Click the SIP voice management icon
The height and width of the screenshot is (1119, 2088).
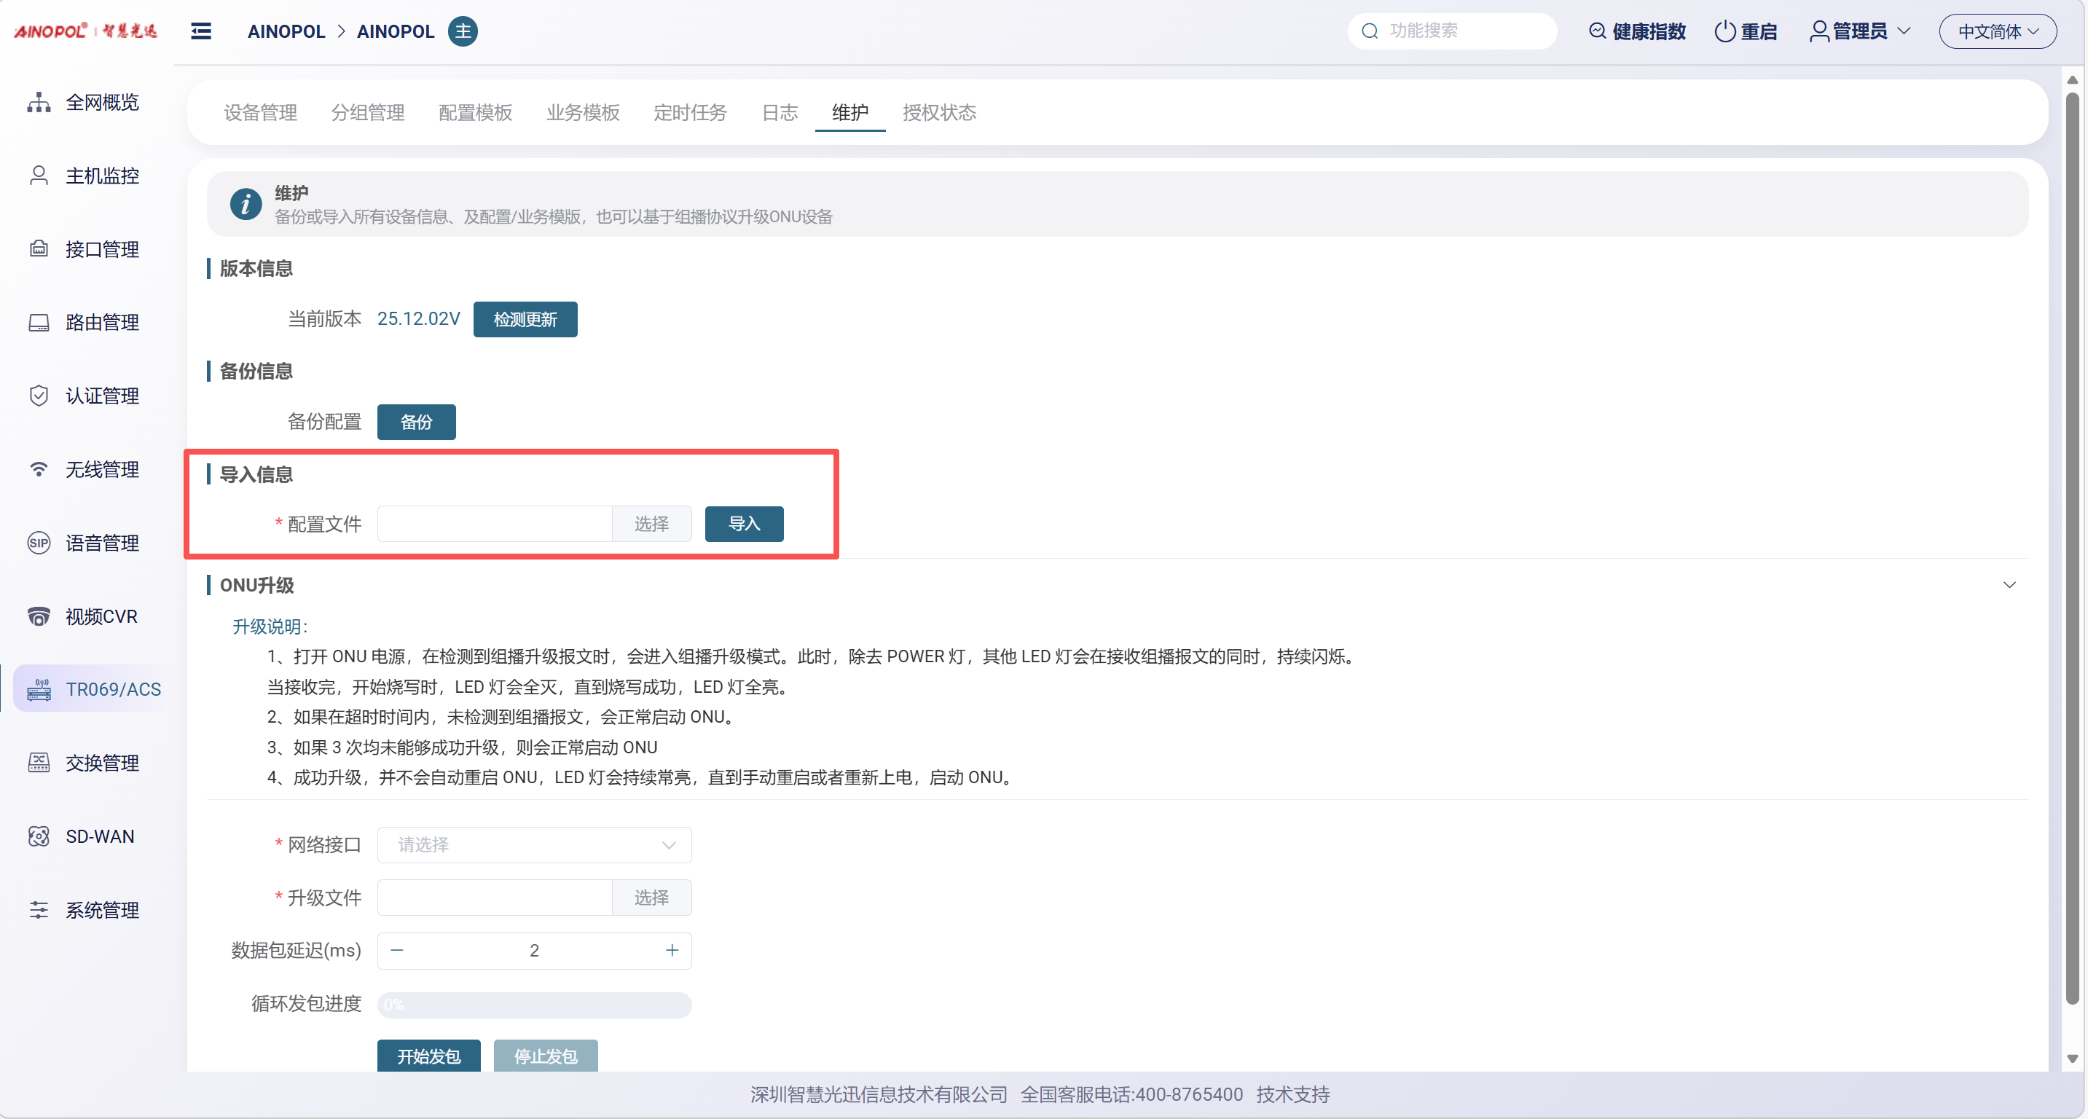point(39,543)
